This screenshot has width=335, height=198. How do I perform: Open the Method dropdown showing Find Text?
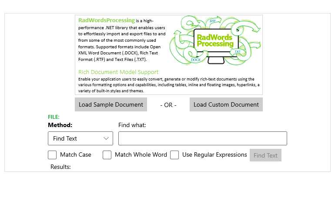[80, 138]
